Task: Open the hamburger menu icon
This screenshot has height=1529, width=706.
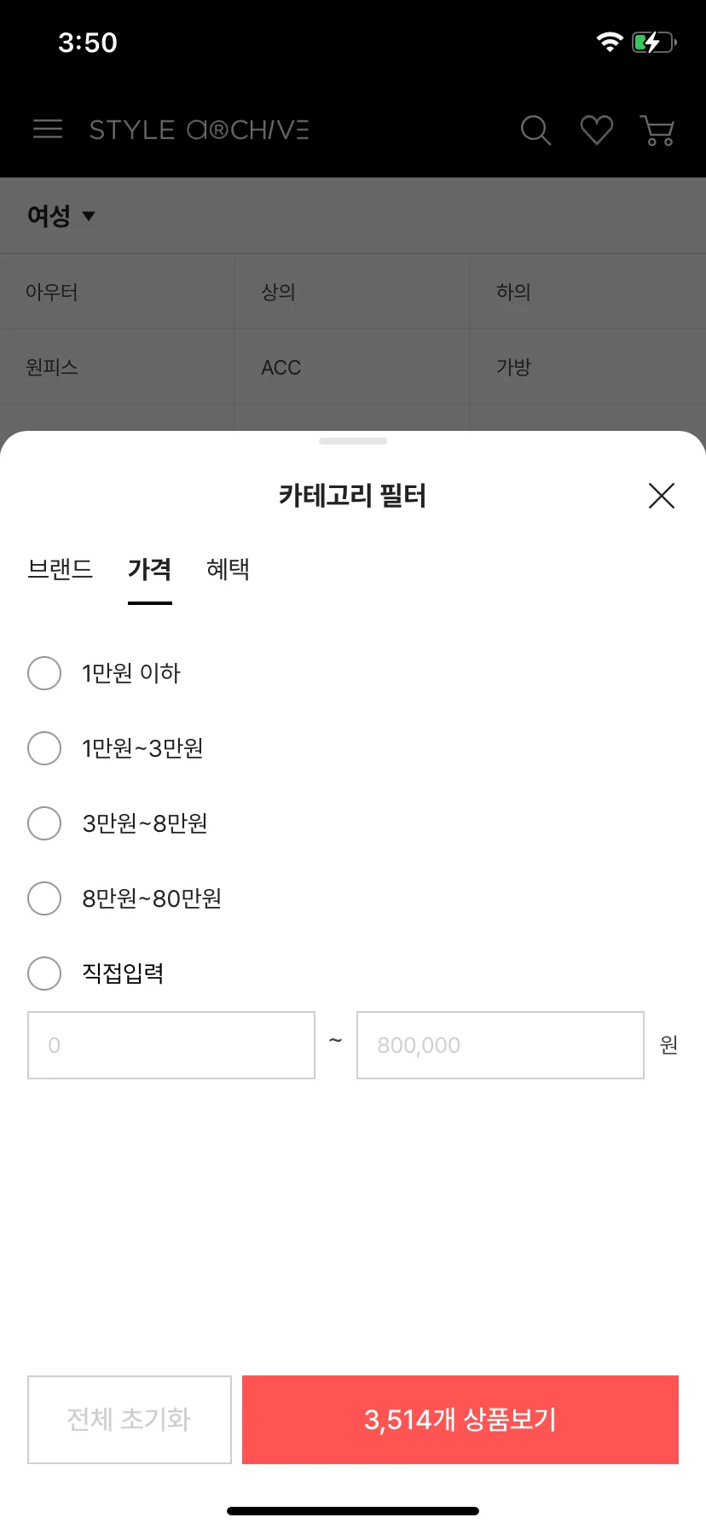Action: (48, 130)
